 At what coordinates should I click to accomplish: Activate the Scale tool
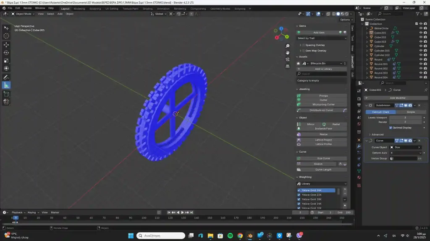point(6,61)
